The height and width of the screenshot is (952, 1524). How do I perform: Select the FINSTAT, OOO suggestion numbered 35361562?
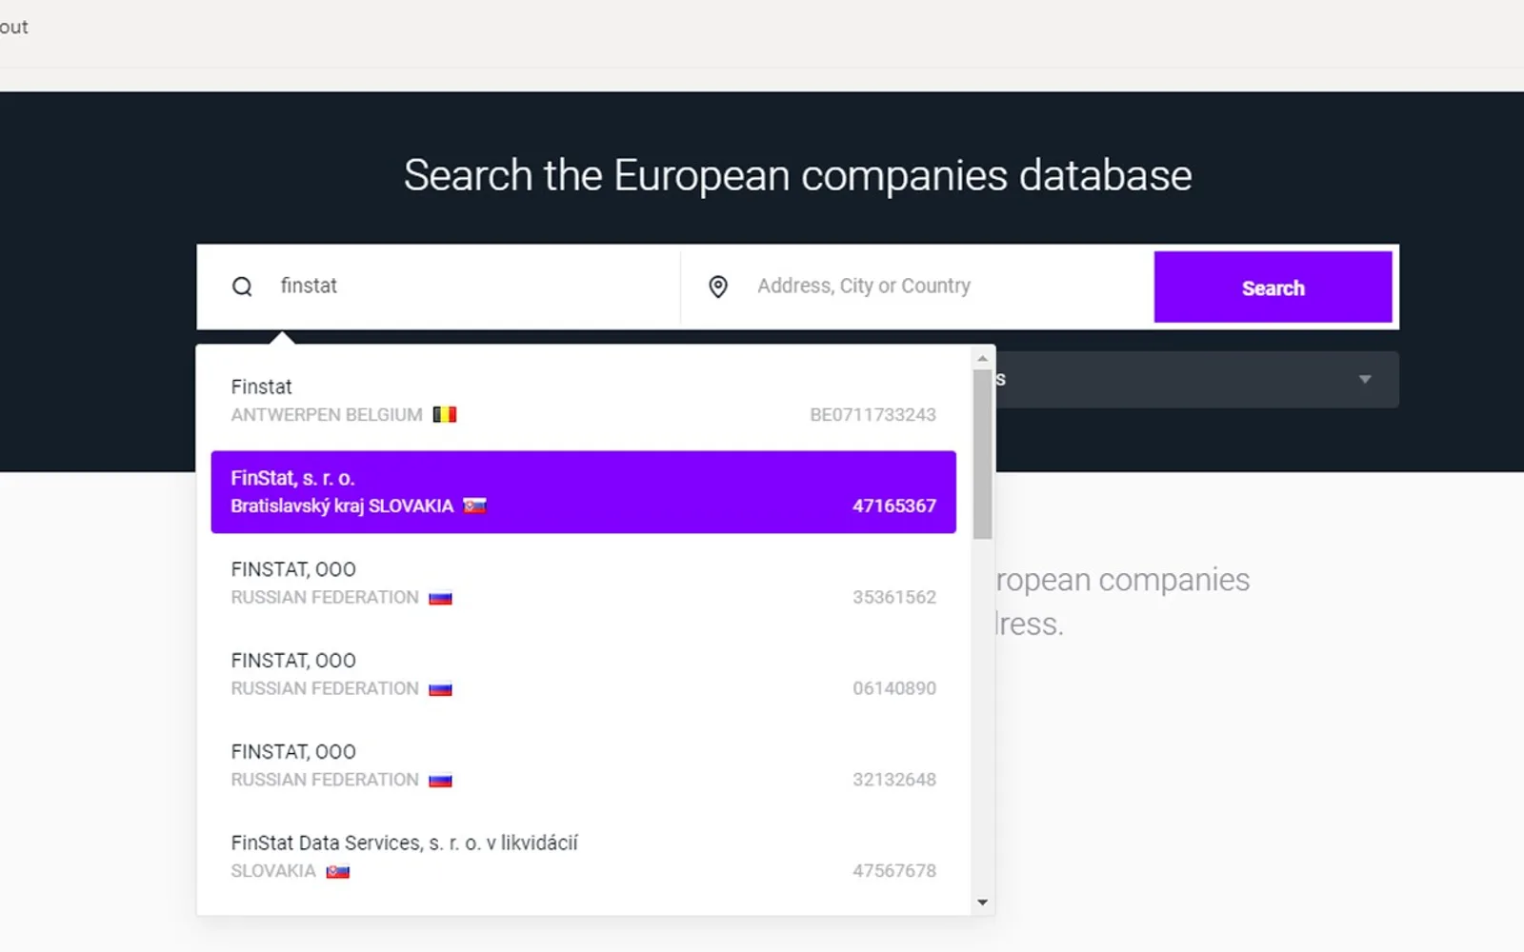coord(583,584)
